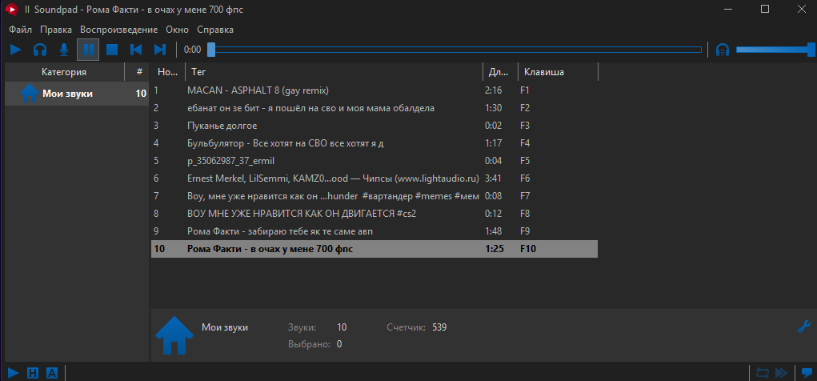
Task: Toggle the continue-to-next-sound double-arrow icon
Action: pyautogui.click(x=782, y=373)
